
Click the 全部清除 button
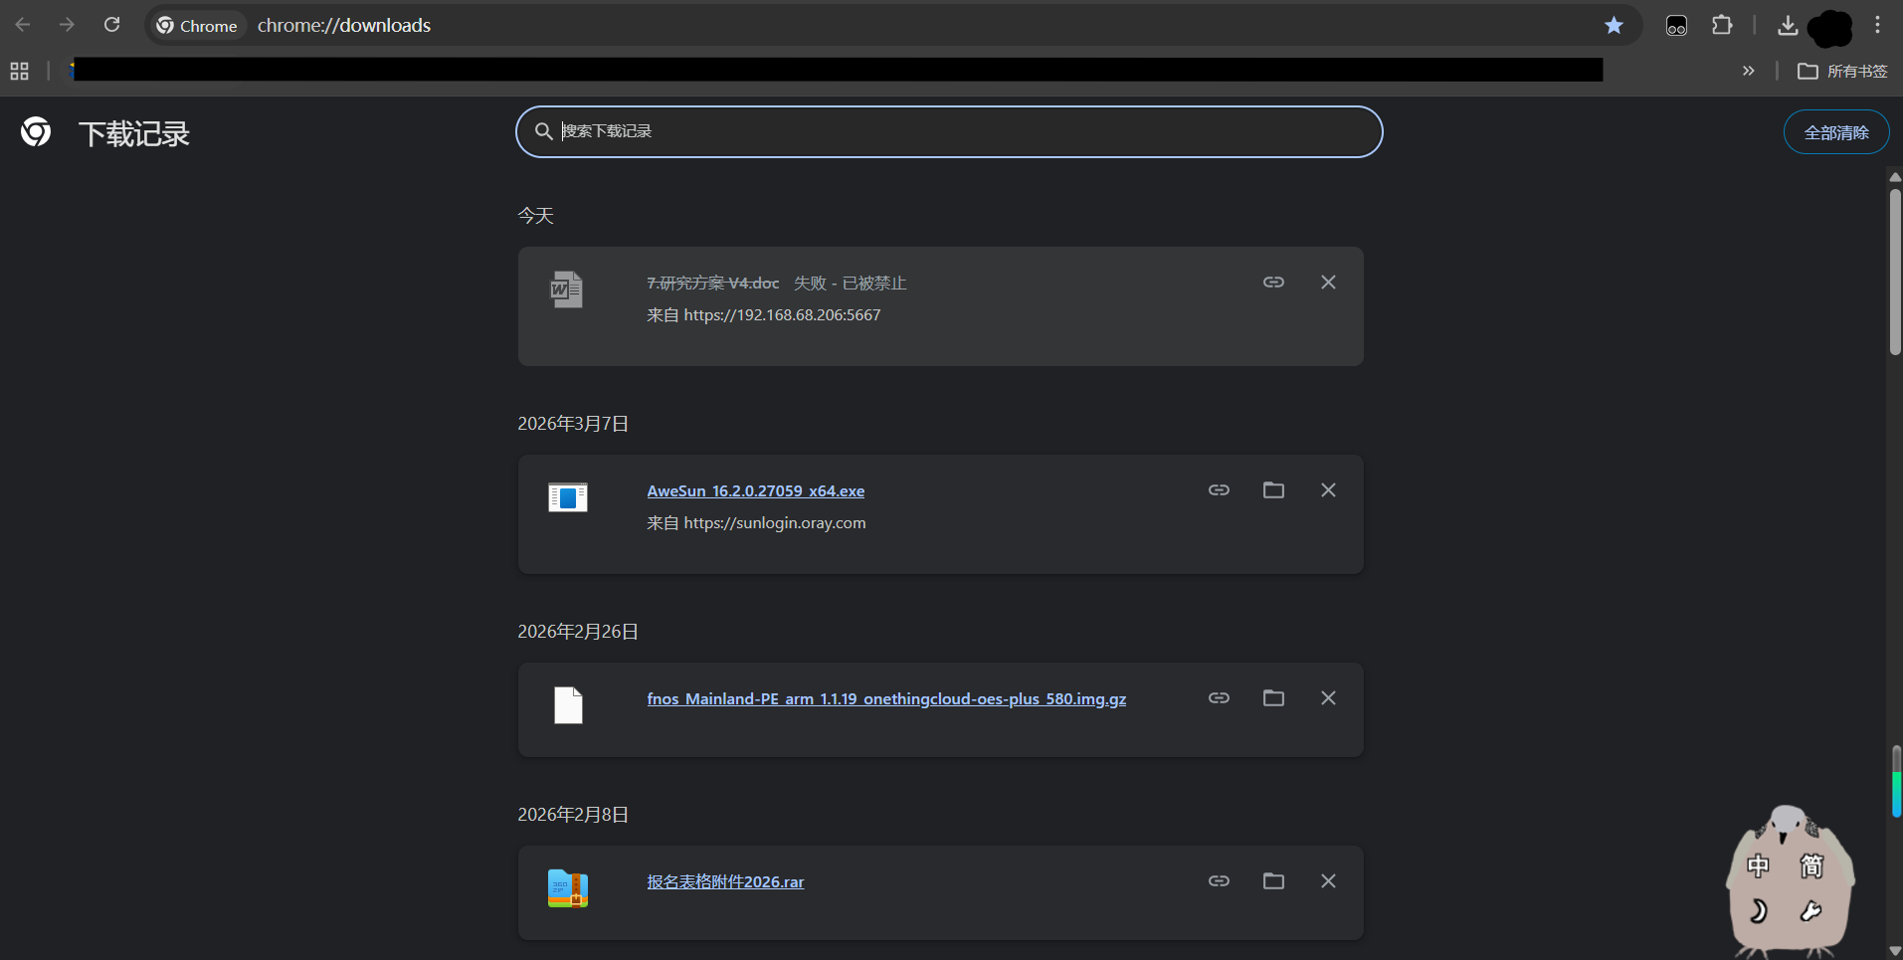click(x=1835, y=132)
